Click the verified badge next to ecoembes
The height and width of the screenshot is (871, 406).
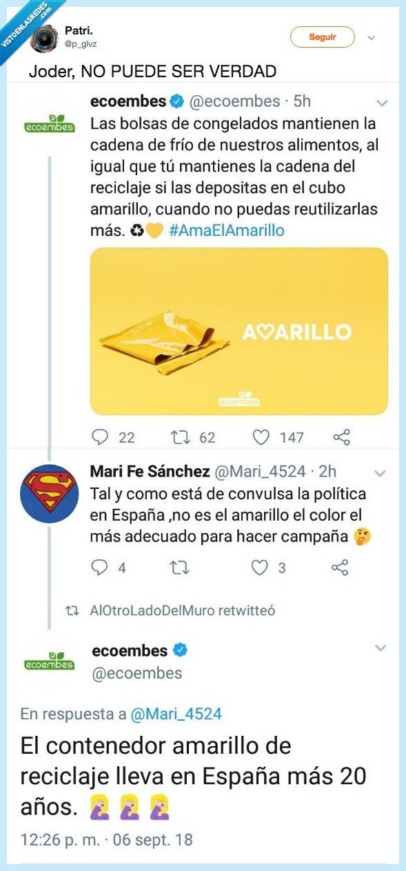click(x=176, y=101)
